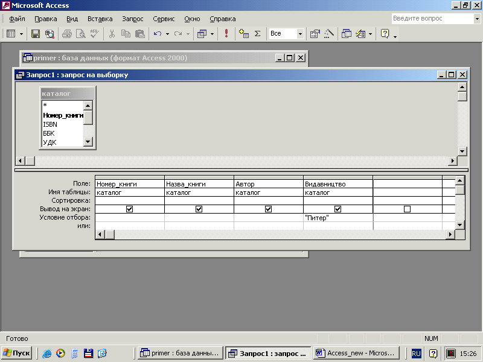Click the File Search toolbar icon

[x=50, y=34]
